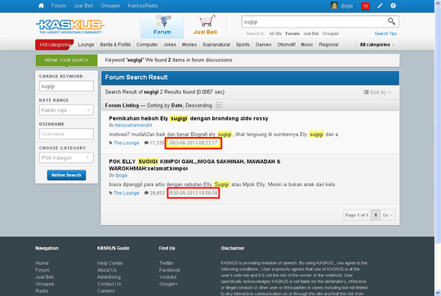The height and width of the screenshot is (296, 441).
Task: Go to the home icon in top bar
Action: [41, 6]
